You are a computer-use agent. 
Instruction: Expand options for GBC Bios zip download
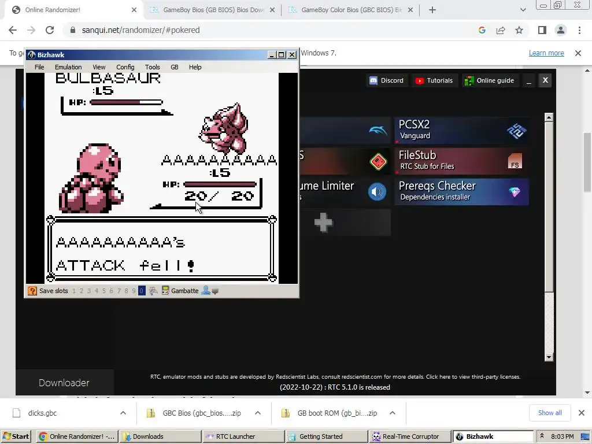point(258,413)
